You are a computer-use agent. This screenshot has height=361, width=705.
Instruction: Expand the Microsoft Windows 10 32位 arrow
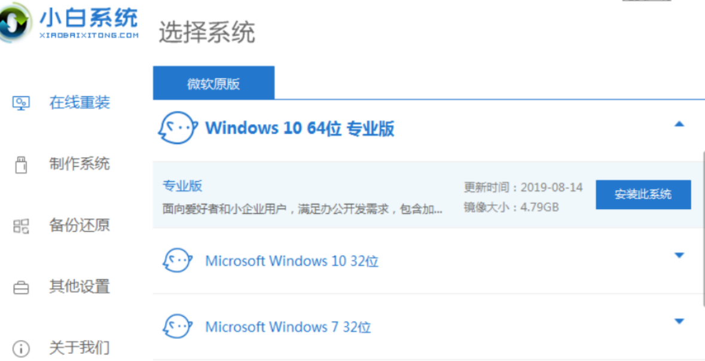679,255
